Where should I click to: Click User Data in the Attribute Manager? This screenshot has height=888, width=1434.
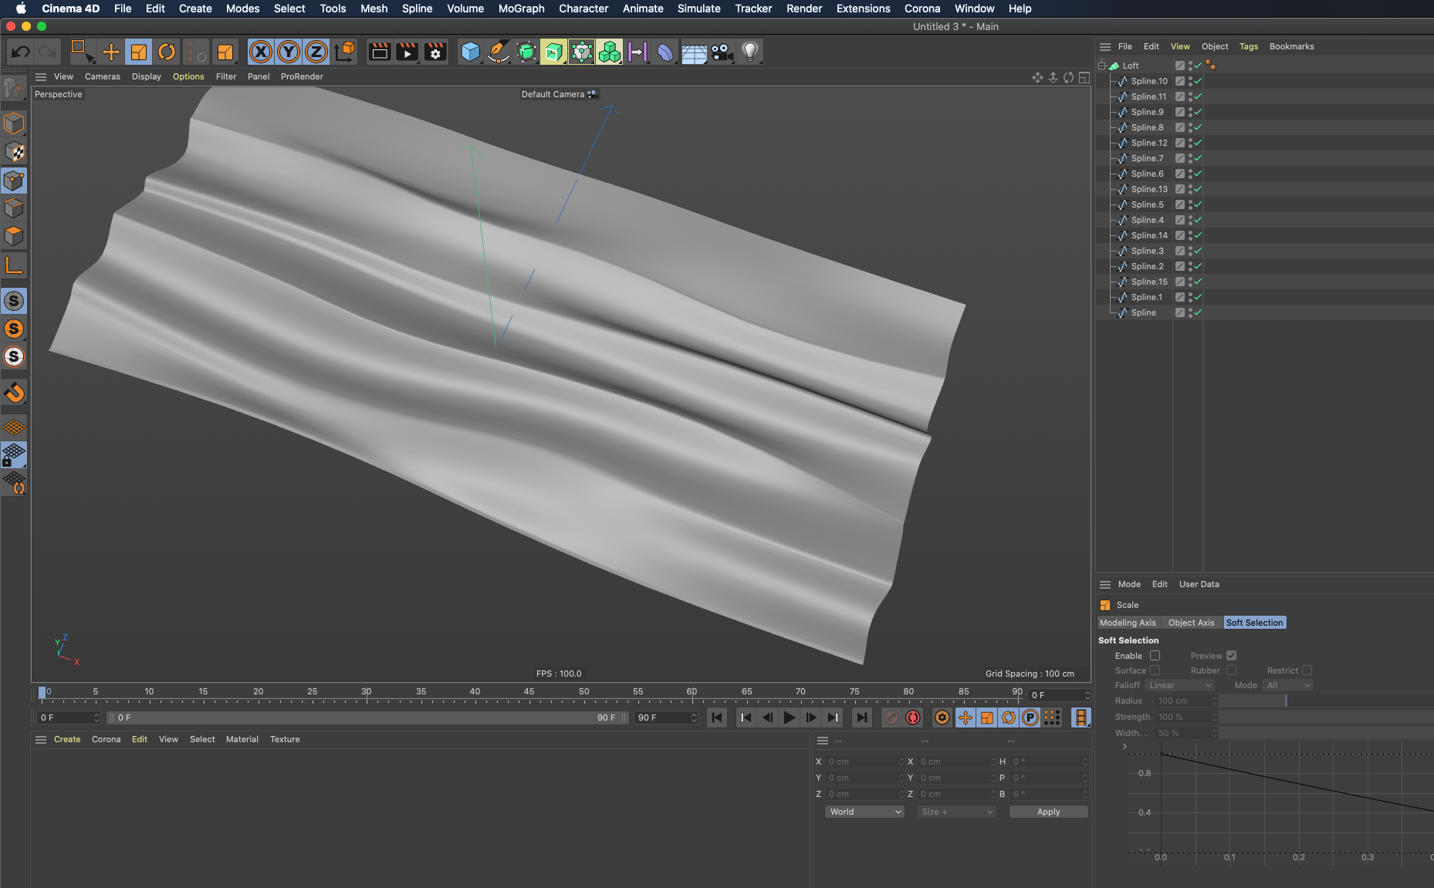coord(1199,585)
